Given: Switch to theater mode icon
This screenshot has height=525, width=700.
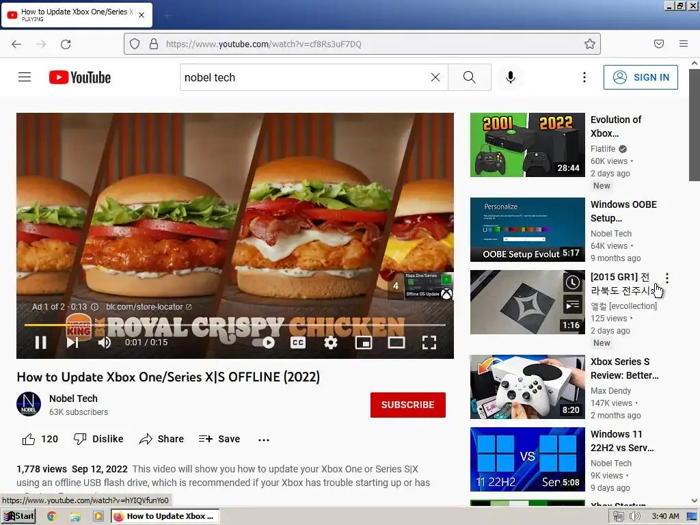Looking at the screenshot, I should pyautogui.click(x=396, y=342).
